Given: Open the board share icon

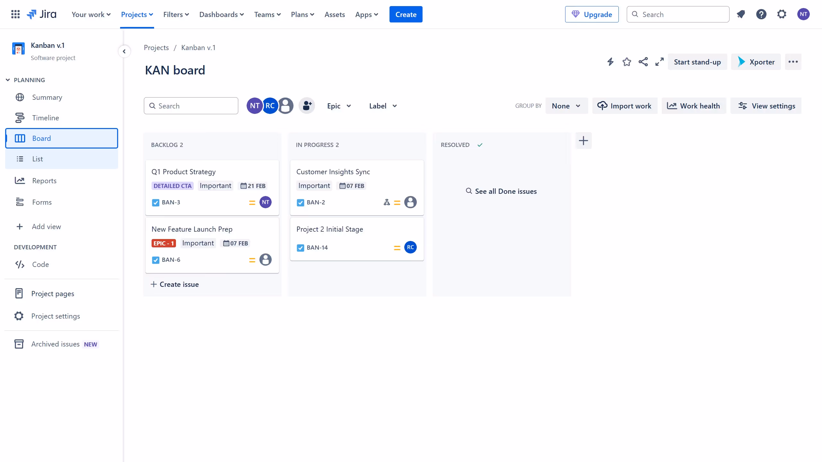Looking at the screenshot, I should pos(643,62).
